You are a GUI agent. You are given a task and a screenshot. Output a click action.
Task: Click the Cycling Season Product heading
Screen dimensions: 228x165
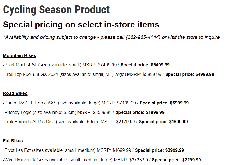click(x=56, y=10)
